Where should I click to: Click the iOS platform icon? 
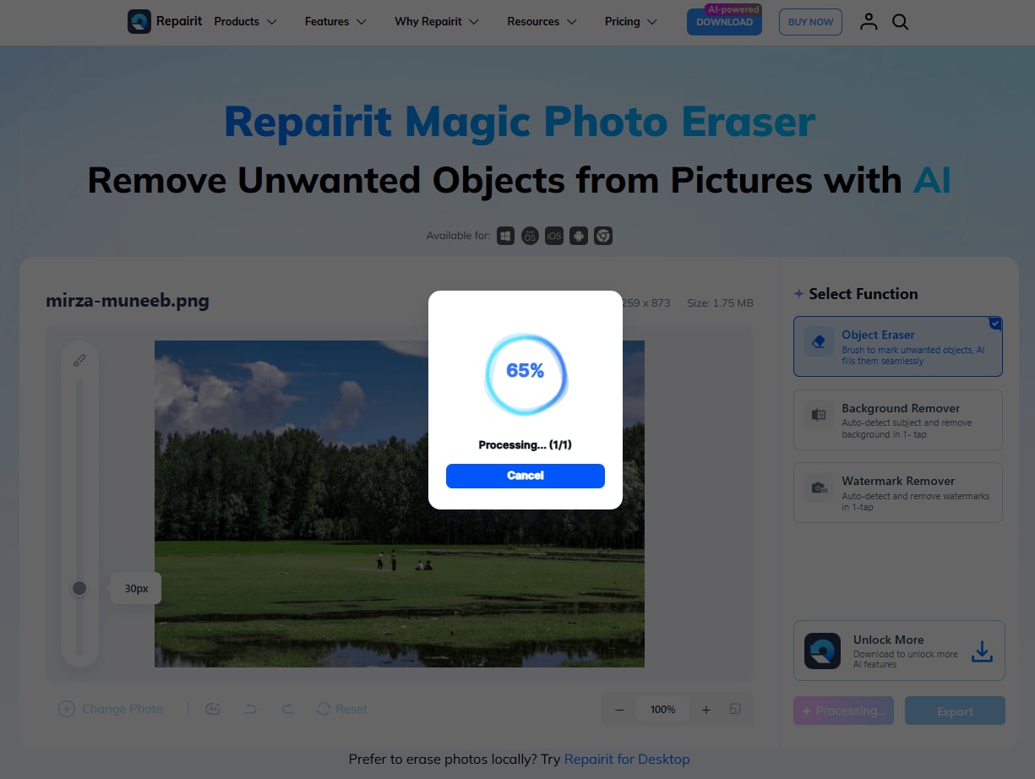coord(554,236)
